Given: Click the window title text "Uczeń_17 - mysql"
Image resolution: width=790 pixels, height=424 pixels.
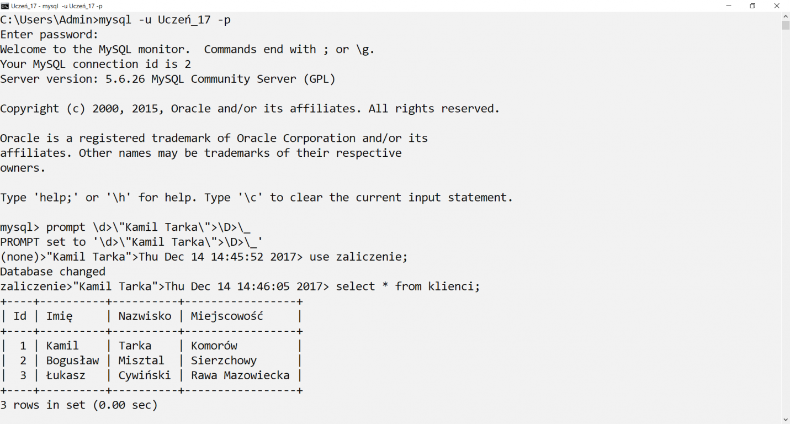Looking at the screenshot, I should (35, 6).
